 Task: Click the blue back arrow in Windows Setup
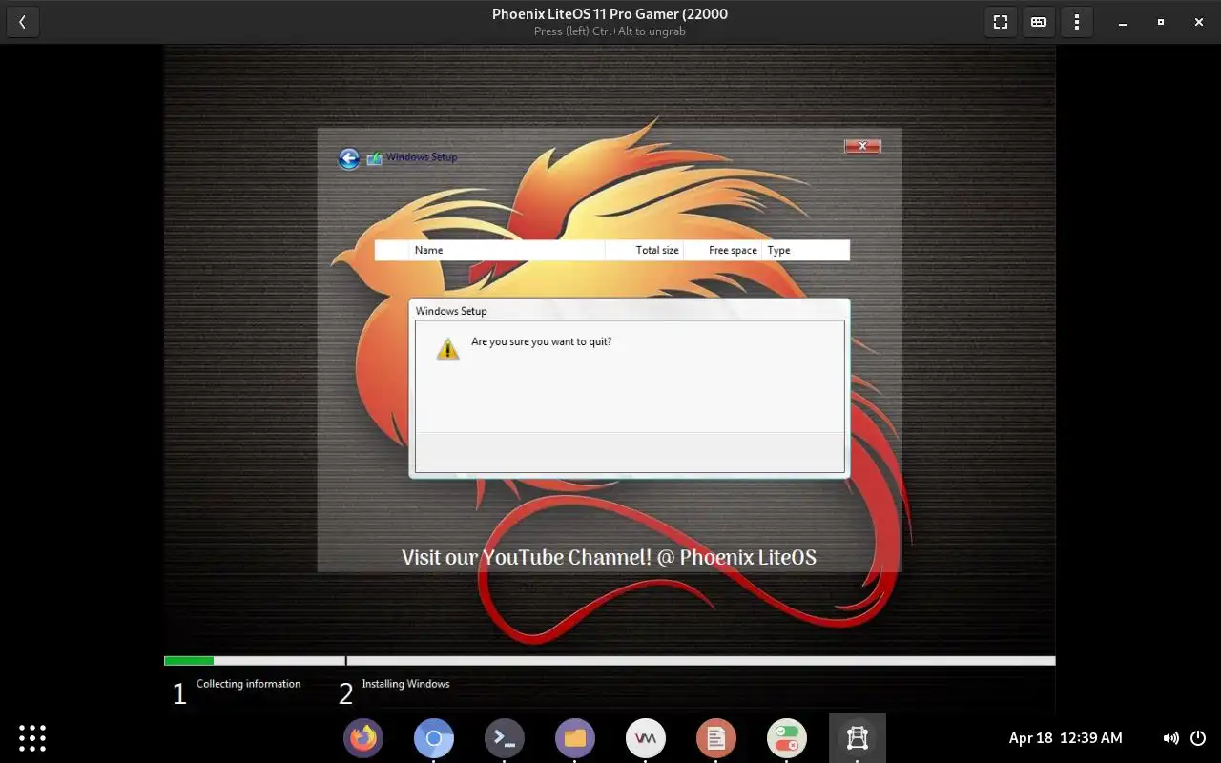pyautogui.click(x=349, y=158)
